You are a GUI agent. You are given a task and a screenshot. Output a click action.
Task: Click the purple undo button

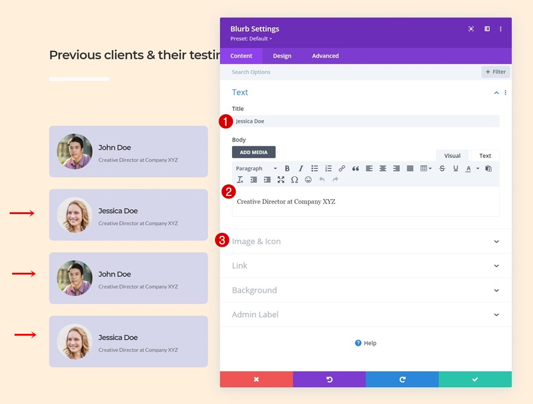329,379
